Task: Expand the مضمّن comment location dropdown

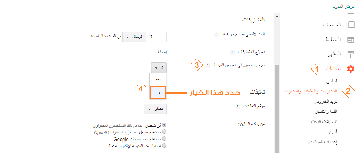Action: (156, 109)
